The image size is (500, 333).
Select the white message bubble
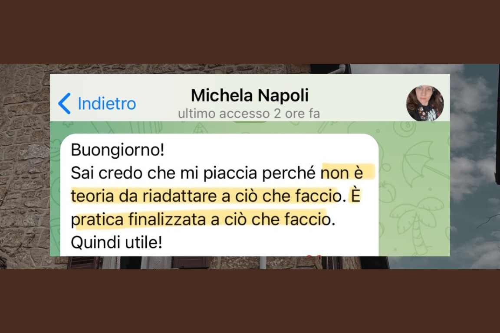coord(219,195)
